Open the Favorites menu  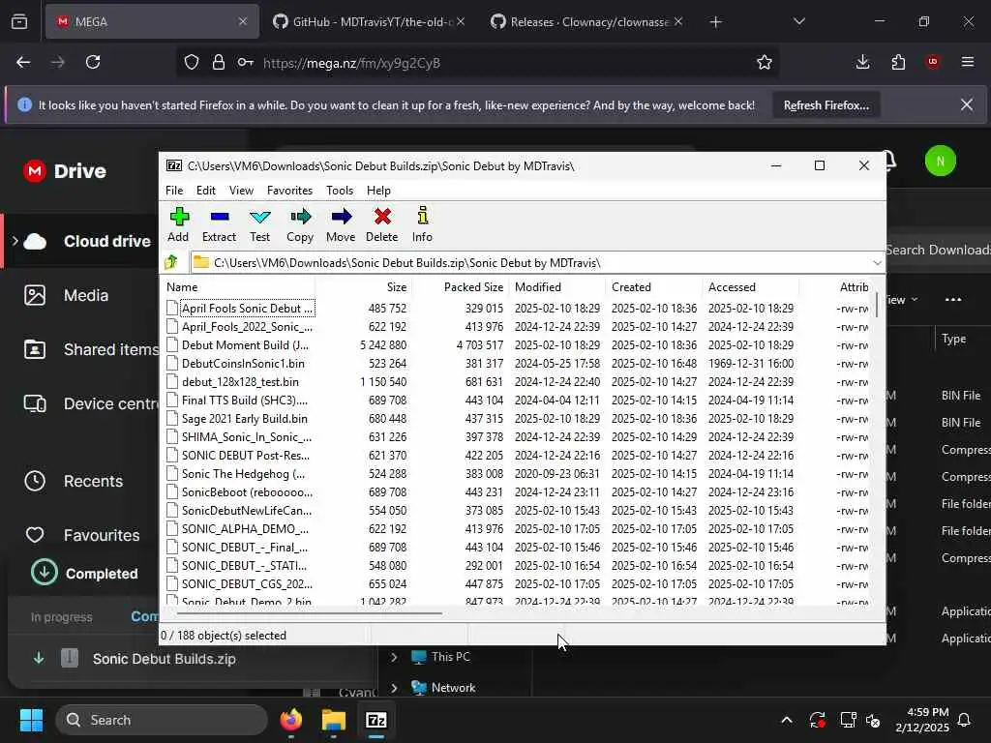[289, 191]
